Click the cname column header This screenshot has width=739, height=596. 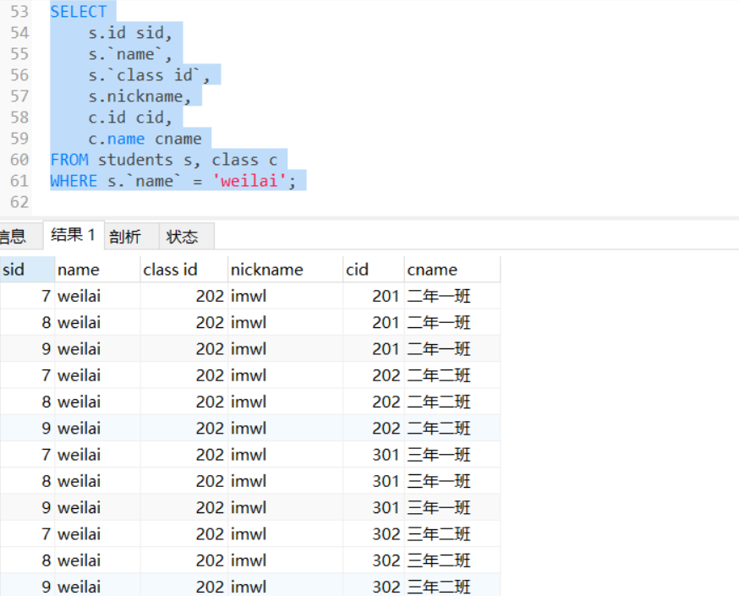432,270
